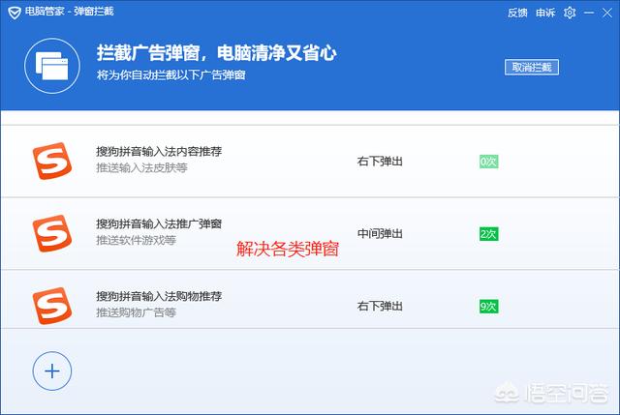Click description 推送输入法皮肤等
Screen dimensions: 620x415
point(142,167)
